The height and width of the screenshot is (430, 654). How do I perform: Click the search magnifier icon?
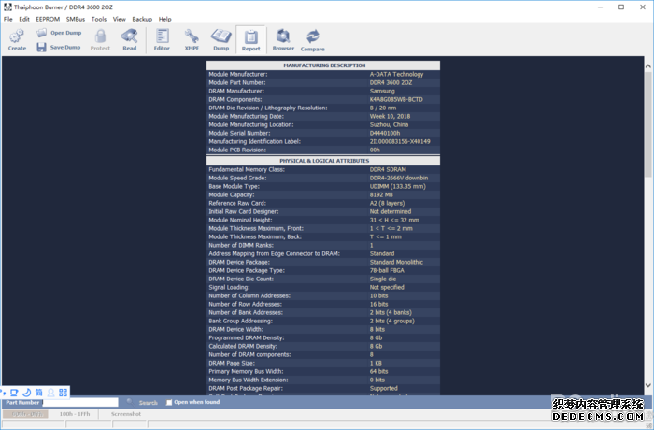click(130, 402)
